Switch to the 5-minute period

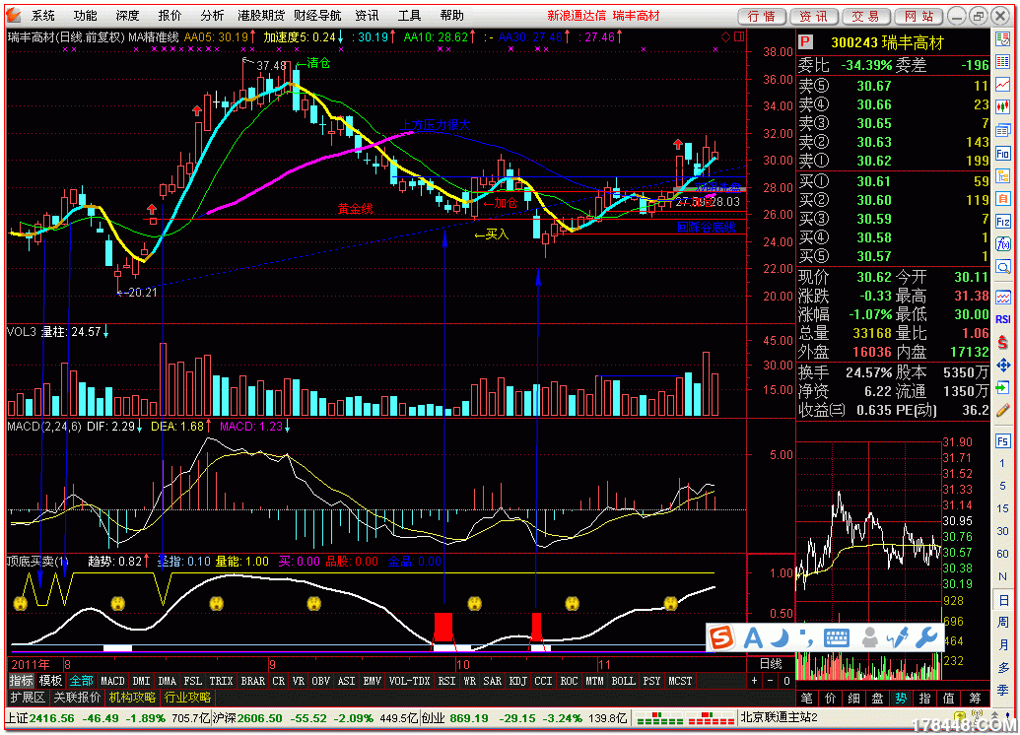pos(1002,486)
